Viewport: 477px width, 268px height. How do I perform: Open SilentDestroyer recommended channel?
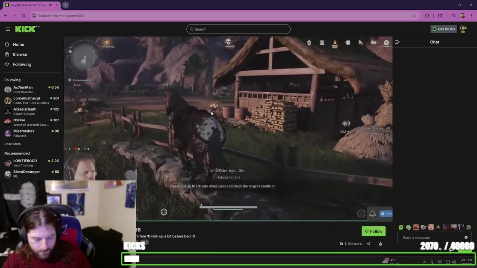32,174
